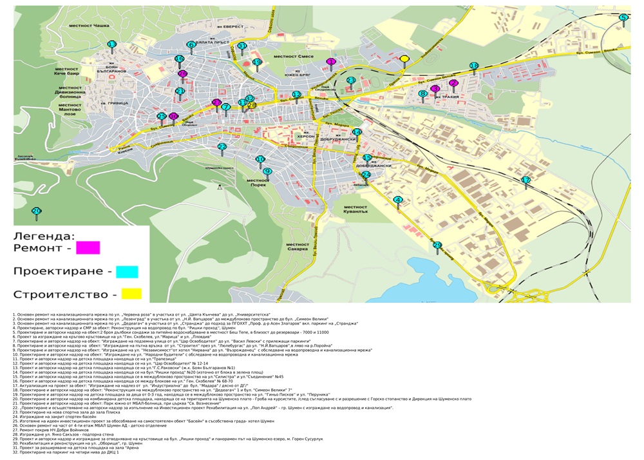
Task: Click map marker number 18
Action: 474,66
